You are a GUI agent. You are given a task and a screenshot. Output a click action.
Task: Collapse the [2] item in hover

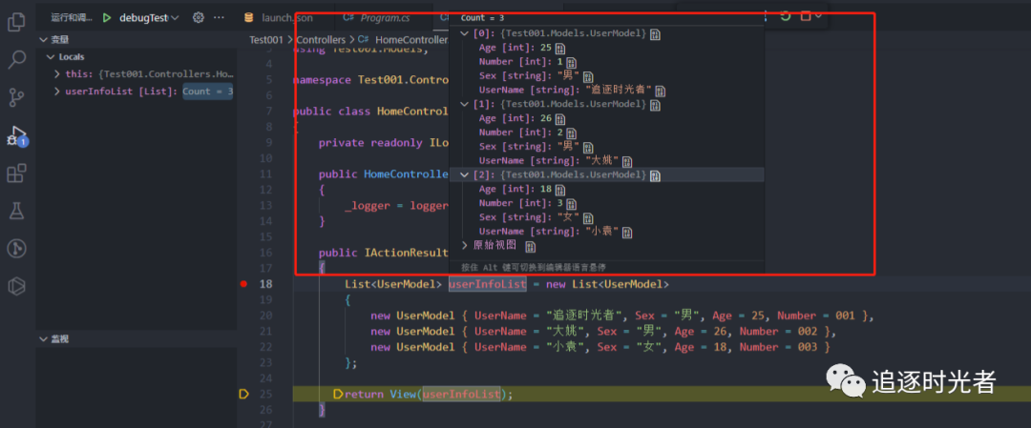(x=464, y=174)
